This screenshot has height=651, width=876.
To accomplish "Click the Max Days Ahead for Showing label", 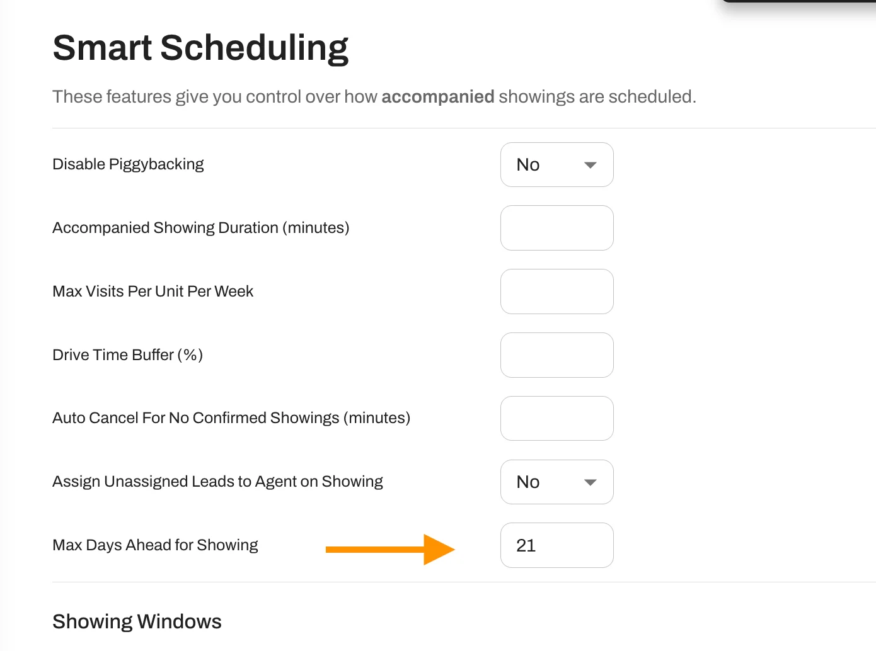I will [155, 545].
